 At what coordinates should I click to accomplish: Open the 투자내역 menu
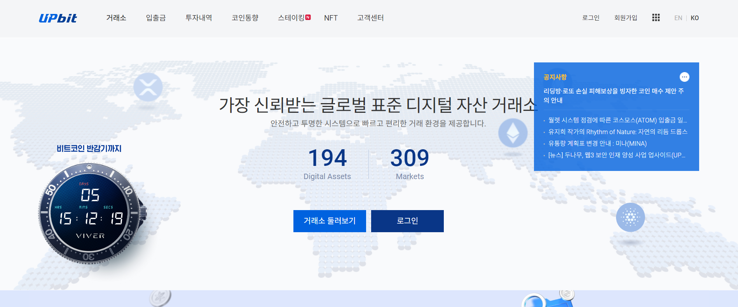199,18
